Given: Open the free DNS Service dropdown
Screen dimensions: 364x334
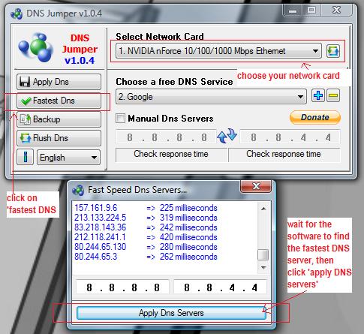Looking at the screenshot, I should (211, 97).
